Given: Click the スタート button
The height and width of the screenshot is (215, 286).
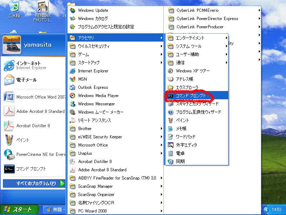Looking at the screenshot, I should (x=19, y=210).
